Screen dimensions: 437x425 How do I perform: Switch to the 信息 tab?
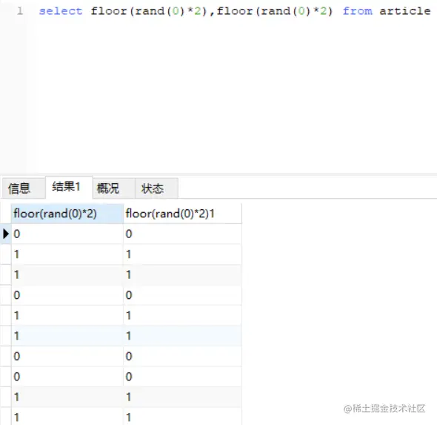pyautogui.click(x=24, y=188)
